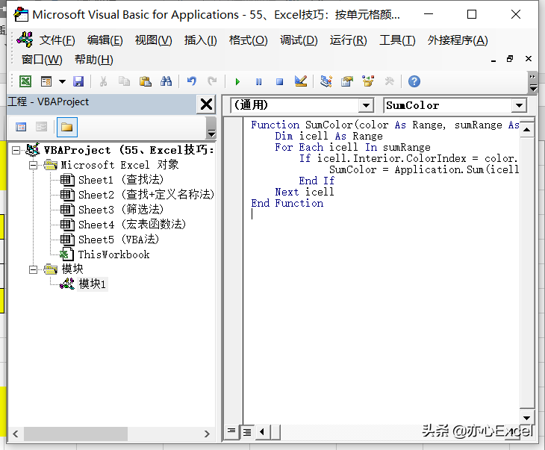The width and height of the screenshot is (545, 450).
Task: Open the 工具(T) menu
Action: pos(397,40)
